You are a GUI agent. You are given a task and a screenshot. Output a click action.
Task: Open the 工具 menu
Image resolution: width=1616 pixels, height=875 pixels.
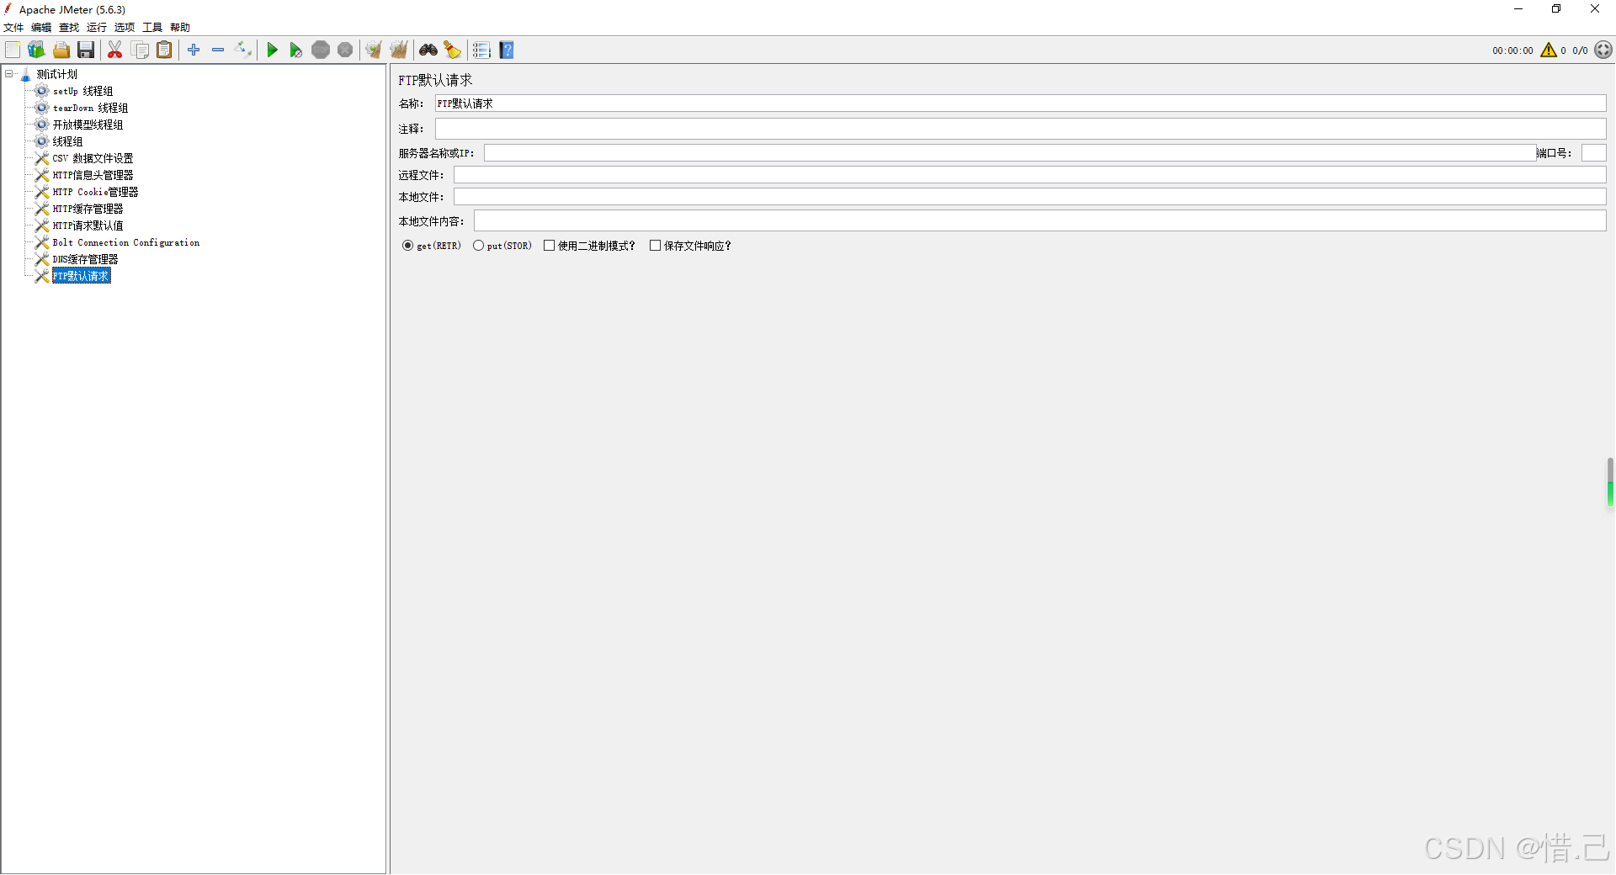coord(152,28)
